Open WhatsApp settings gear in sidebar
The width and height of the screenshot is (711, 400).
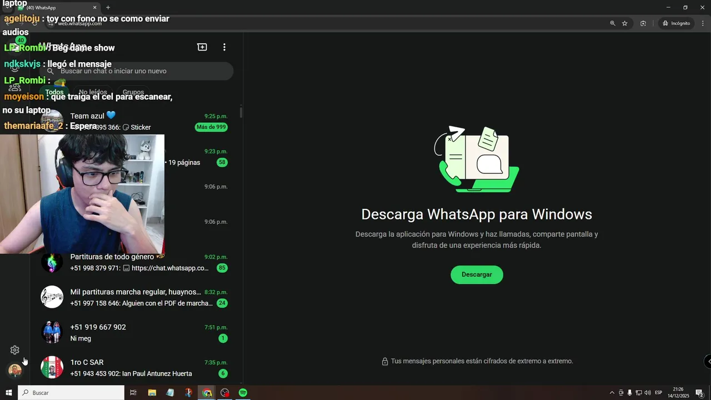pos(15,350)
